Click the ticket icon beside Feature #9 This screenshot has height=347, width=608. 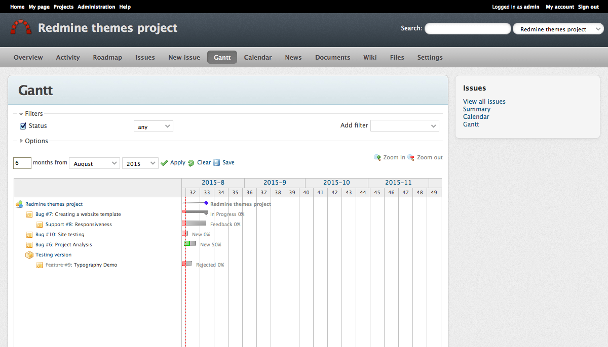[40, 265]
